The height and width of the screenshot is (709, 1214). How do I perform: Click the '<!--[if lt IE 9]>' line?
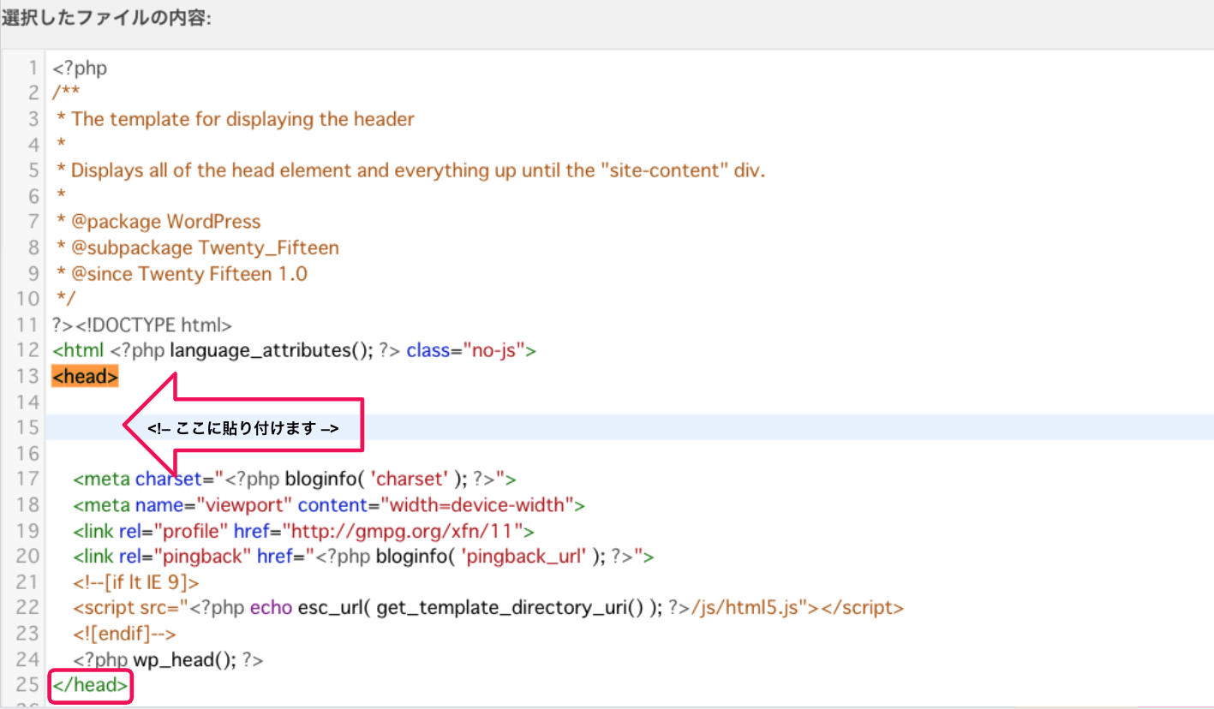coord(136,582)
